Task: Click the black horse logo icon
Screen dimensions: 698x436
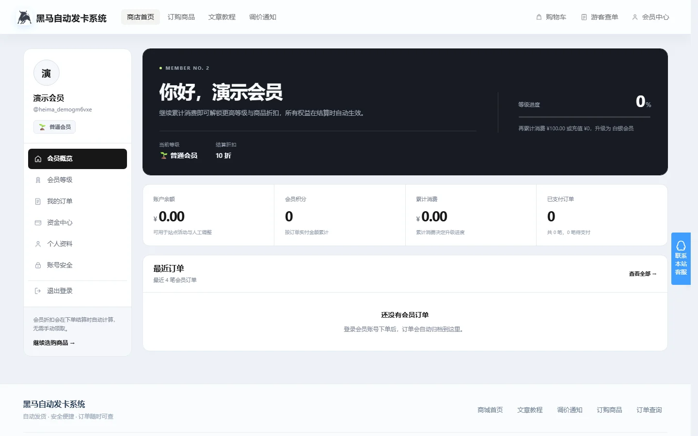Action: tap(24, 17)
